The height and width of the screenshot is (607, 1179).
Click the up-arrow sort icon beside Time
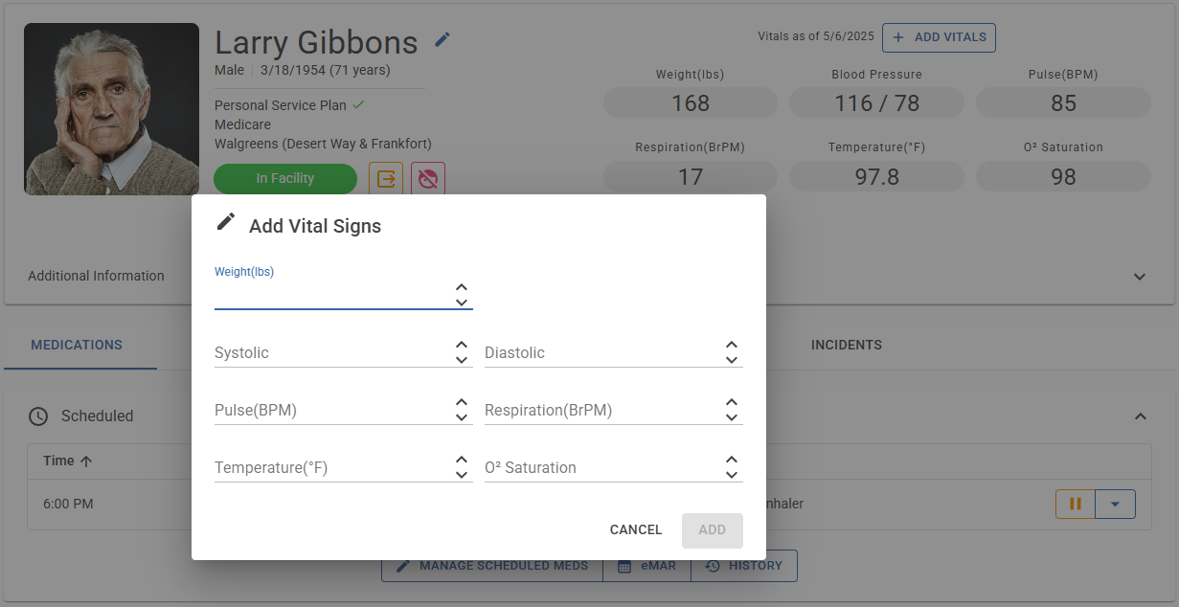(x=86, y=461)
